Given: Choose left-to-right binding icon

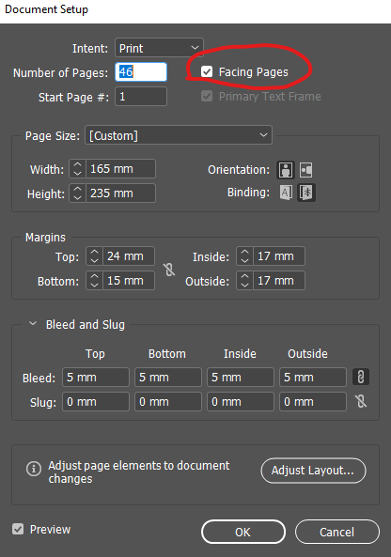Looking at the screenshot, I should click(x=286, y=193).
